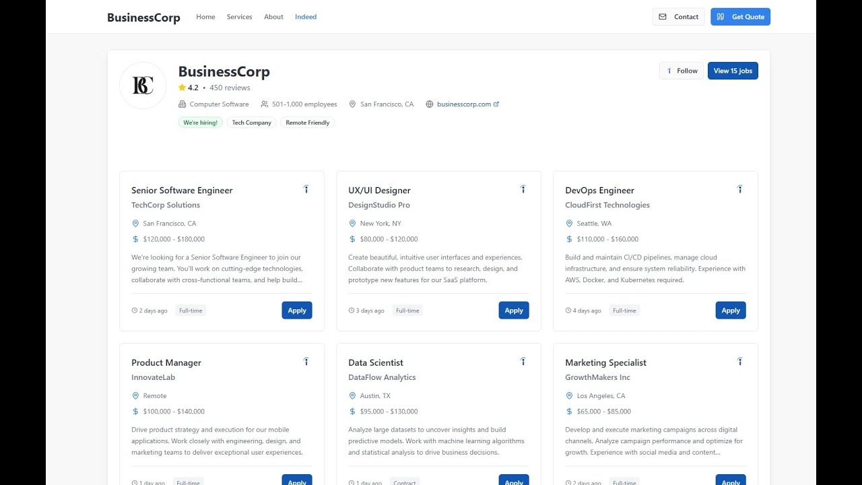
Task: Click the 450 reviews text
Action: click(x=230, y=88)
